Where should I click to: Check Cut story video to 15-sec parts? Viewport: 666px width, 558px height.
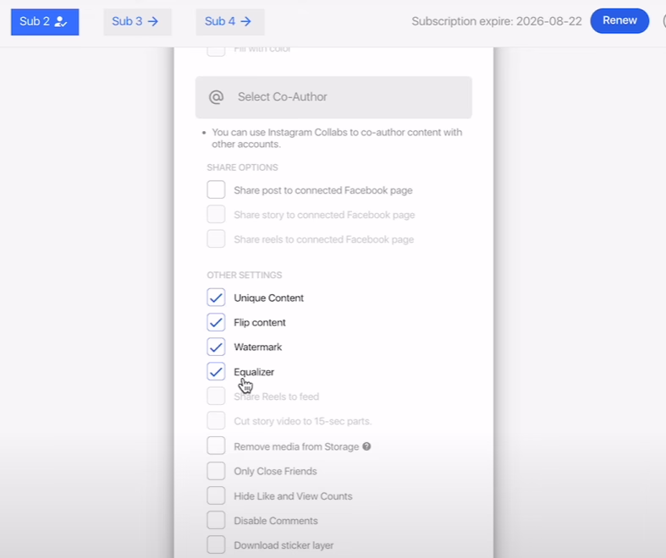216,420
